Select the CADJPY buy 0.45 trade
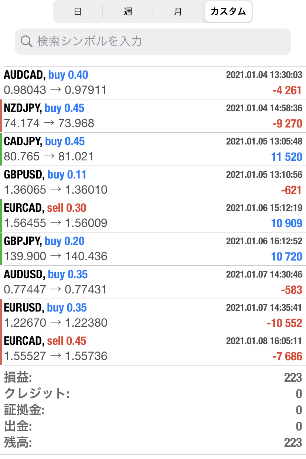 point(153,149)
